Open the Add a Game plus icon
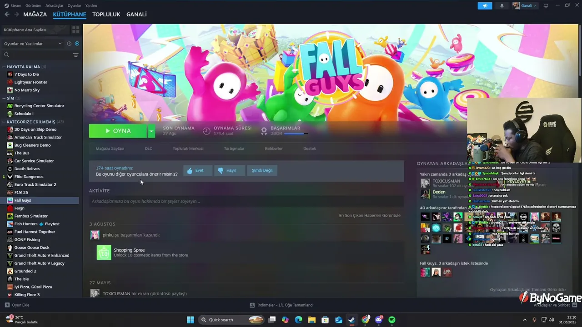This screenshot has height=327, width=582. click(7, 305)
